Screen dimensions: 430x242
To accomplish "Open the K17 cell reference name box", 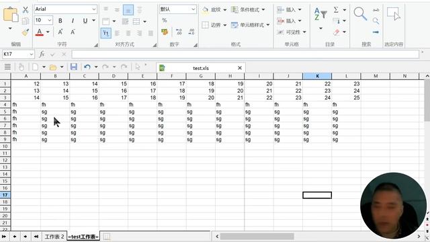I will (18, 54).
